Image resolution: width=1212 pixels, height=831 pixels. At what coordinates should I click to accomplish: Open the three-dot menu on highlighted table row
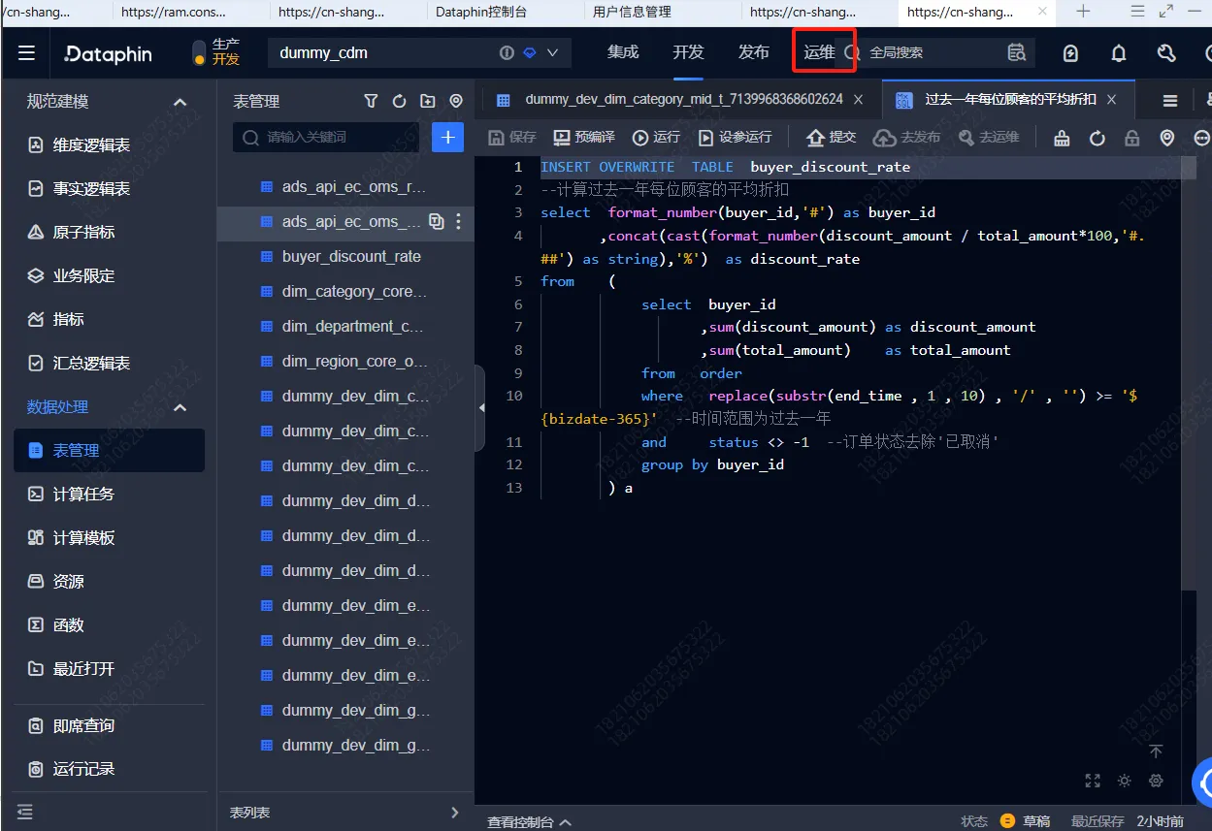459,221
